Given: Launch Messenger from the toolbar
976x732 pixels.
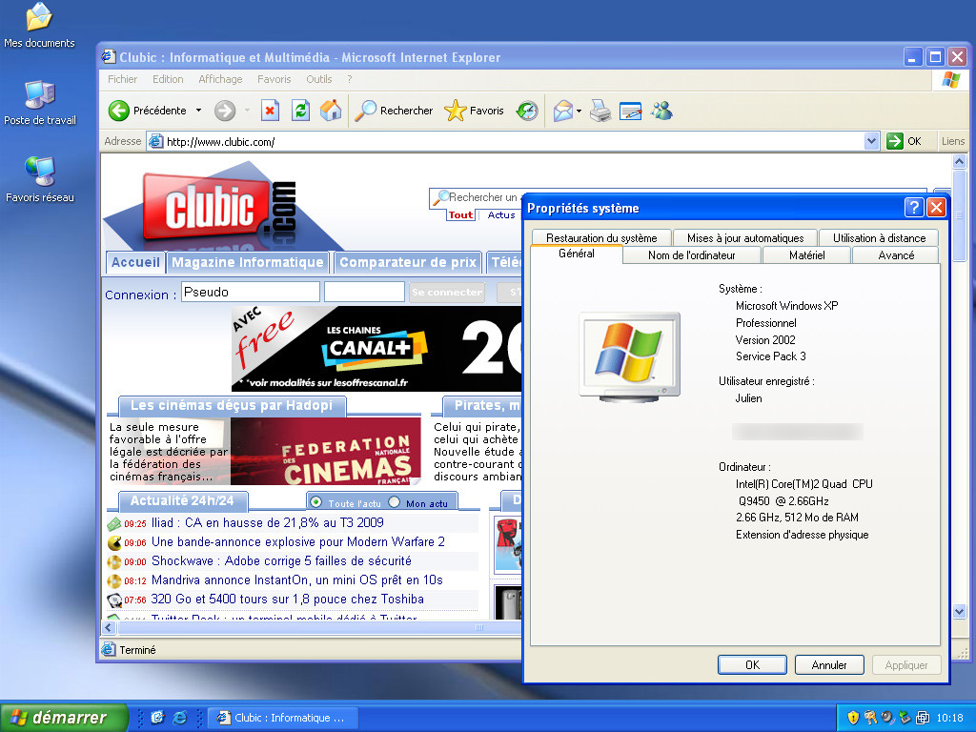Looking at the screenshot, I should [x=661, y=110].
